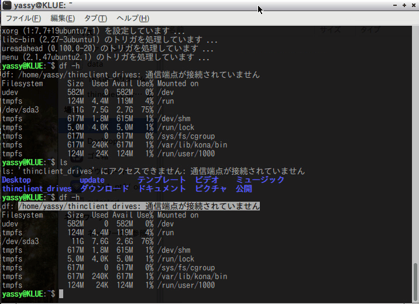The image size is (419, 304).
Task: Click the ピクチャ directory name
Action: (x=211, y=189)
